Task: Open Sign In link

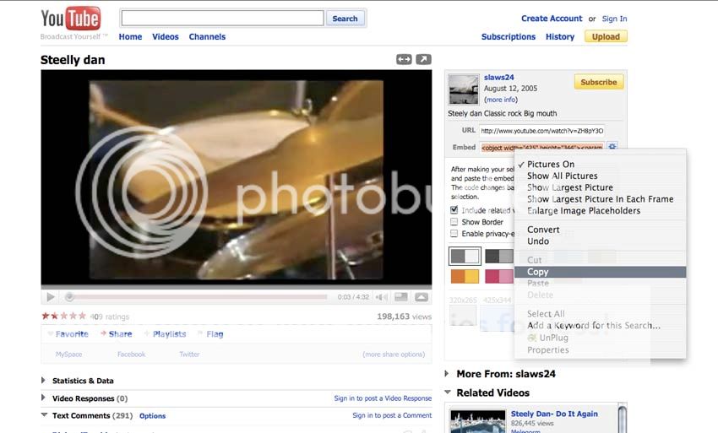Action: click(614, 19)
